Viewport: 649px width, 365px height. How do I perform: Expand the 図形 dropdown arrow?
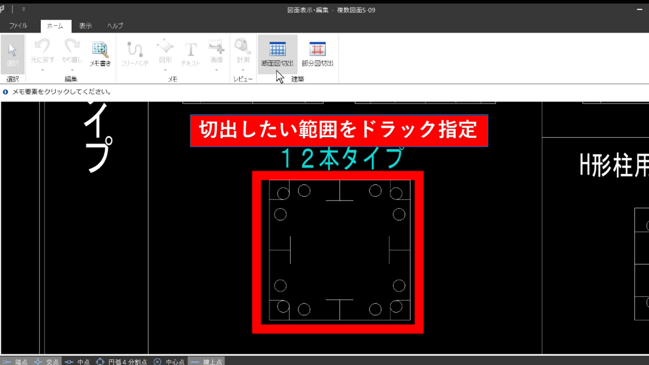(165, 70)
